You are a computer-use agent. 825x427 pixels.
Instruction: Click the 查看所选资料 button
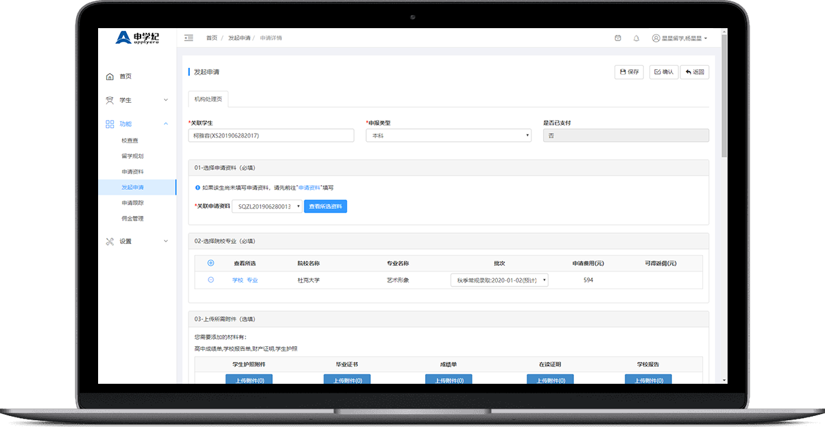tap(326, 206)
